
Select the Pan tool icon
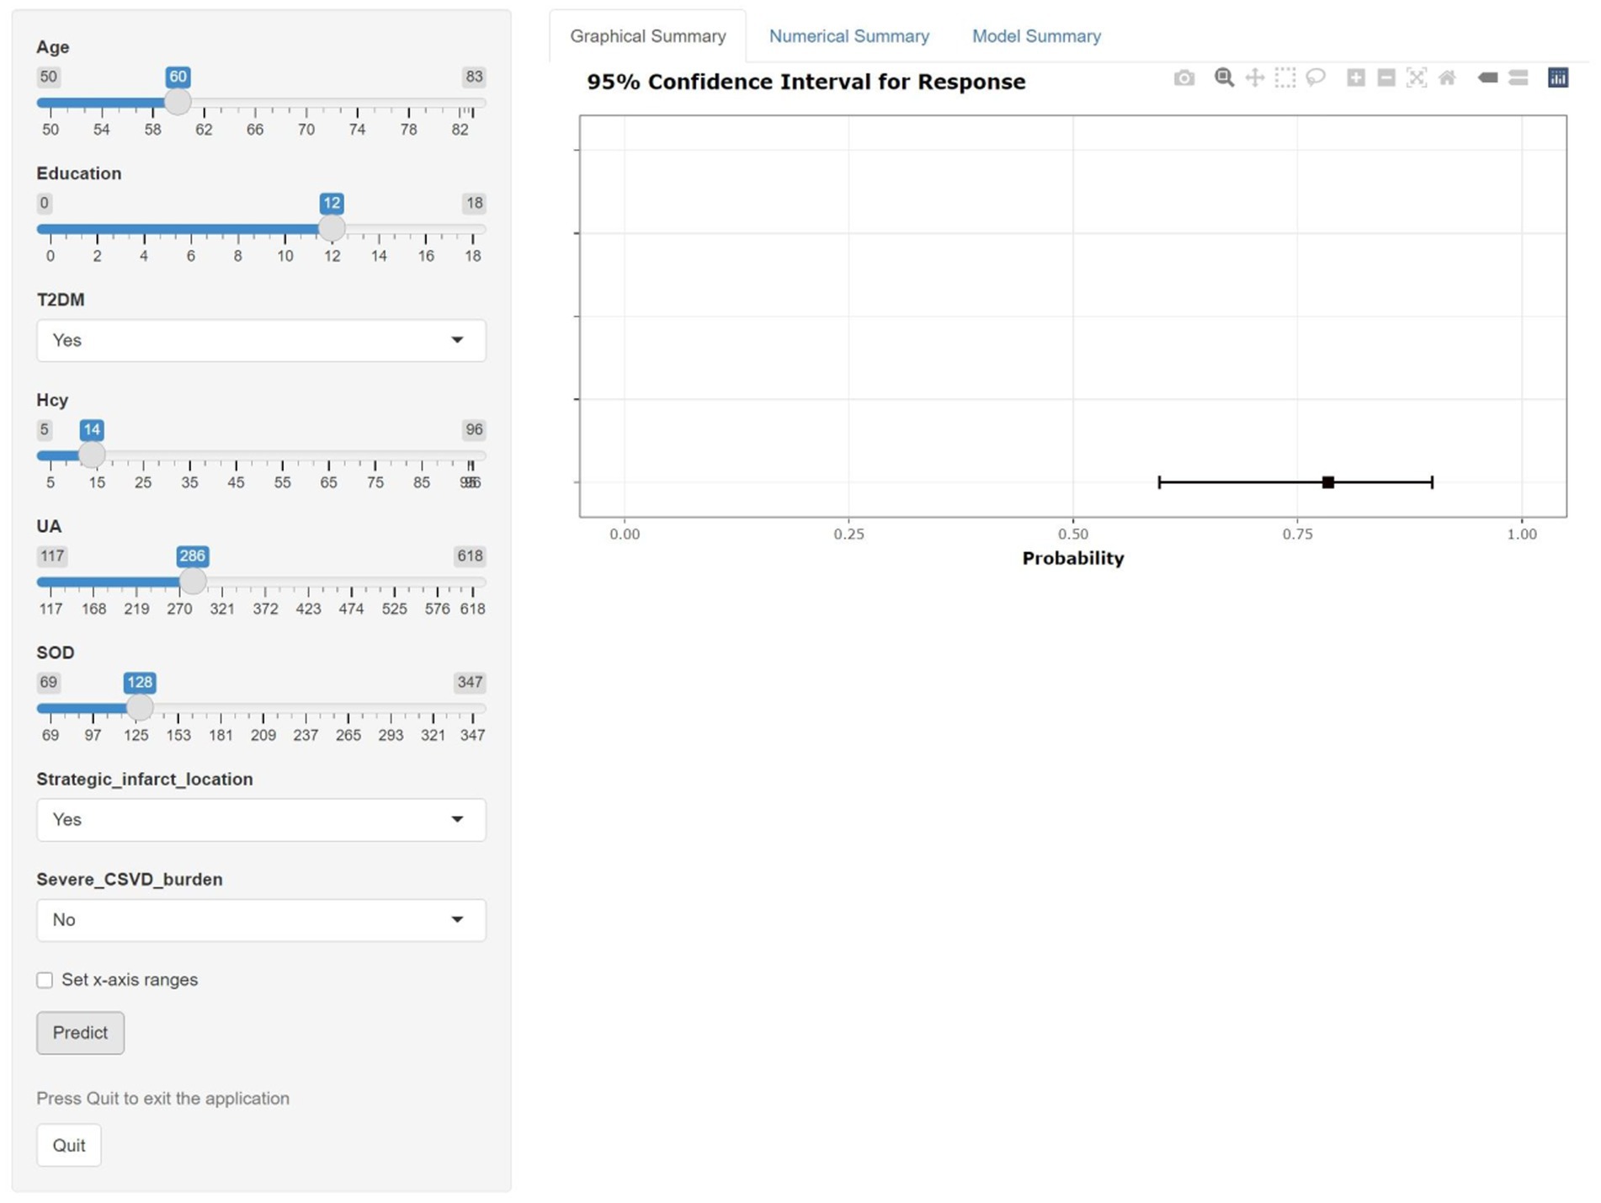1255,78
